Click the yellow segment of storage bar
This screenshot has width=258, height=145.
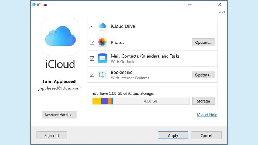[97, 101]
